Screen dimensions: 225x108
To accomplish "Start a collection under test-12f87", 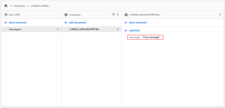I will coord(17,23).
